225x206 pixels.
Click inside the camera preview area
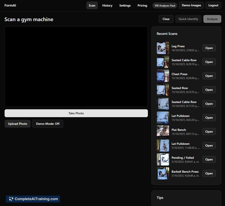click(x=76, y=66)
